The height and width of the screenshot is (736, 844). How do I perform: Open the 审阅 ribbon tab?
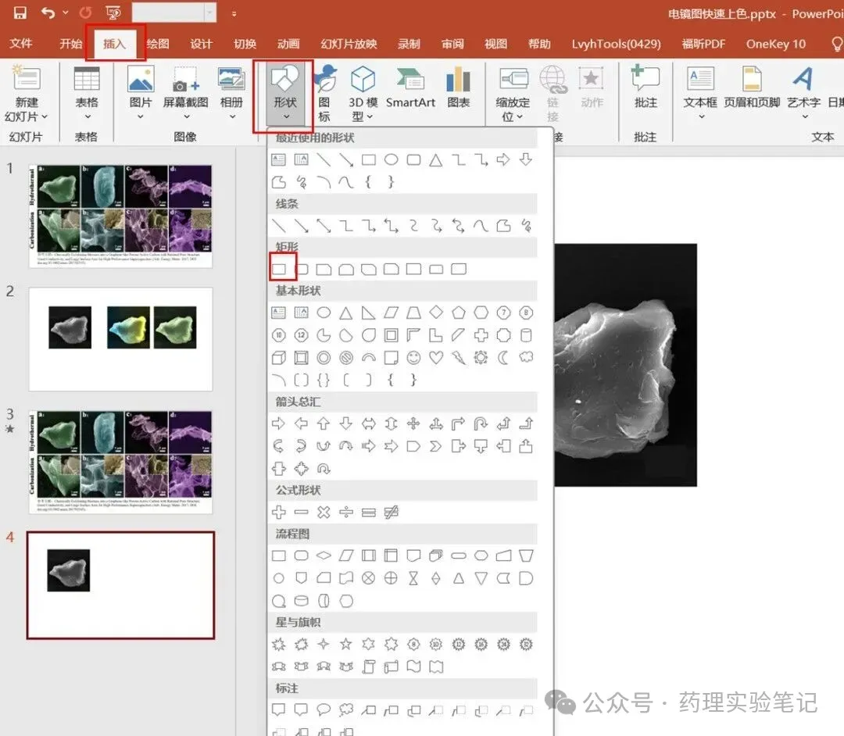452,44
